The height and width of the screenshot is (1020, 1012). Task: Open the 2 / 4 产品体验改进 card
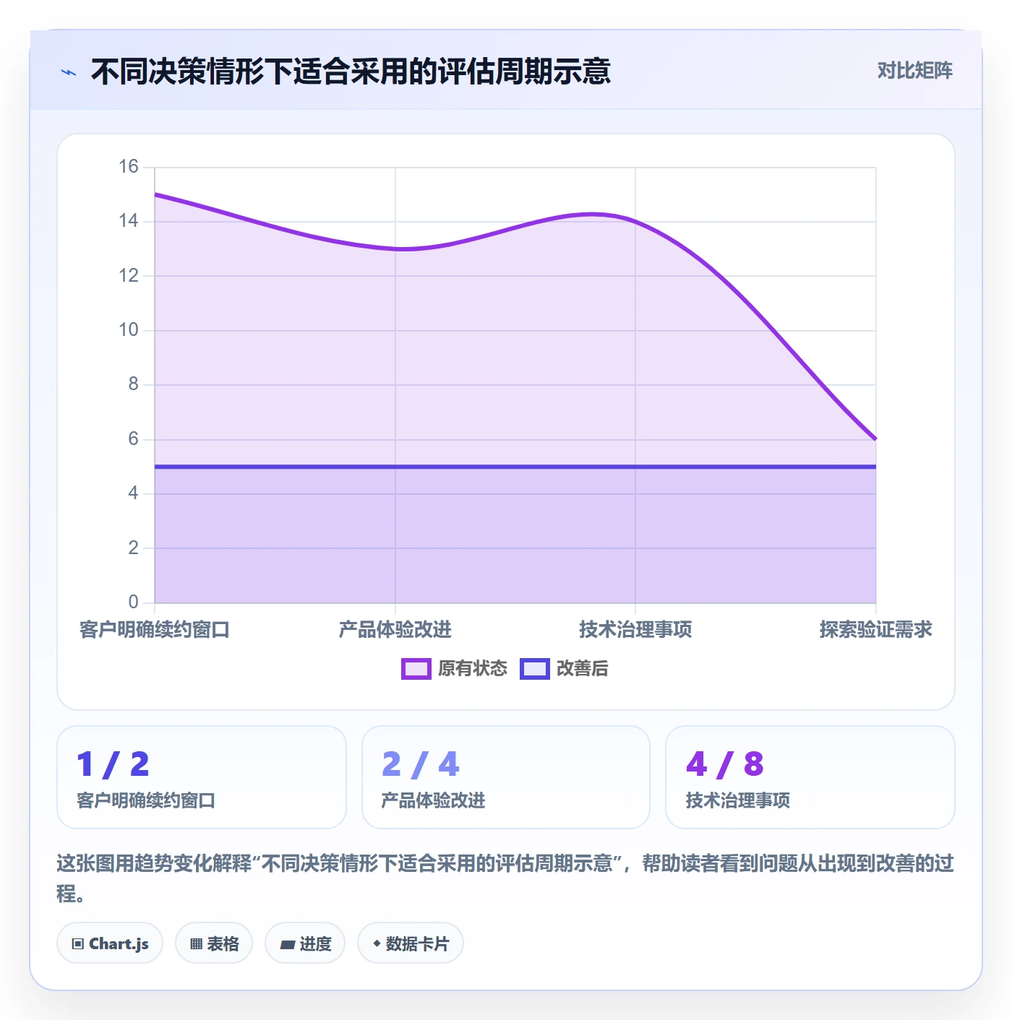click(x=506, y=777)
